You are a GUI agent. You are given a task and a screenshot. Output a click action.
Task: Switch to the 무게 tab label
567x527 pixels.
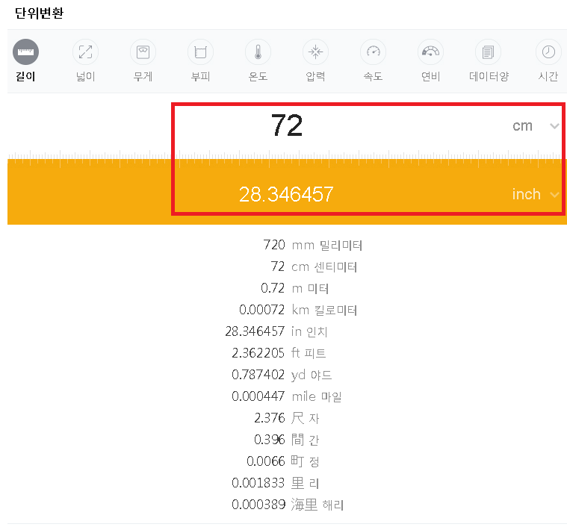tap(143, 77)
